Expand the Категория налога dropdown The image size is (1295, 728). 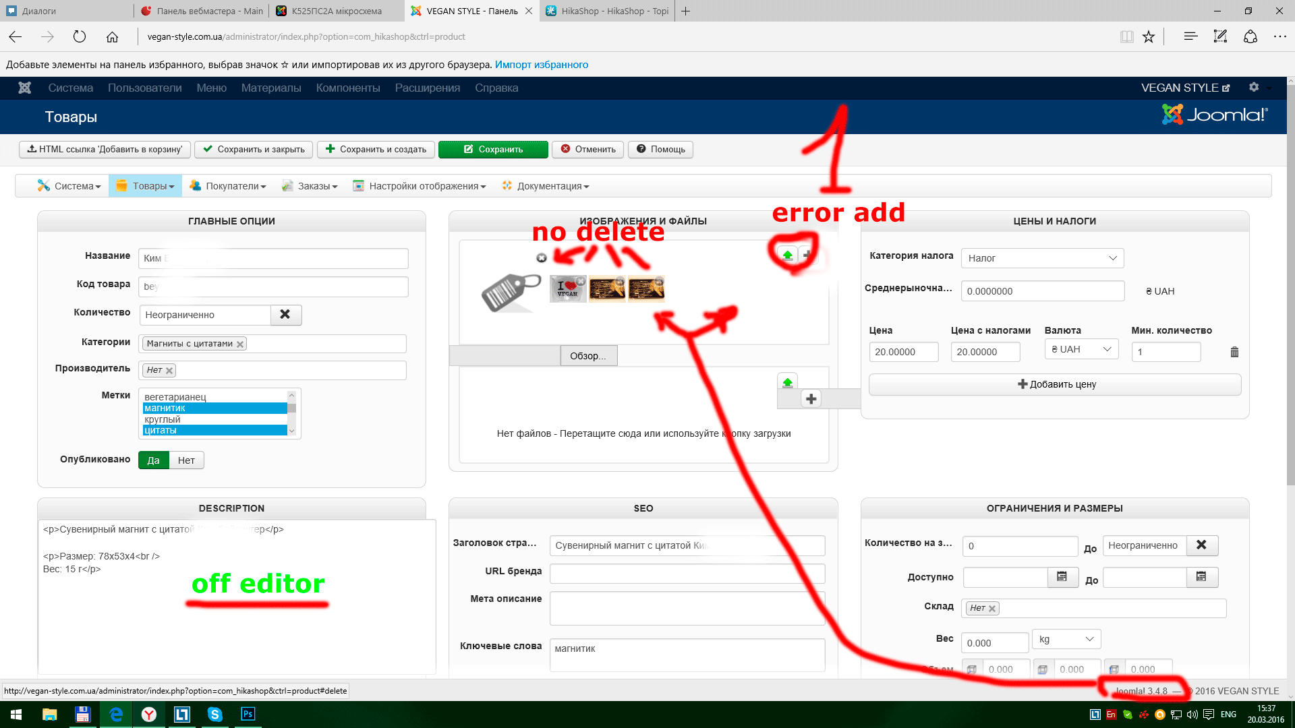coord(1042,258)
